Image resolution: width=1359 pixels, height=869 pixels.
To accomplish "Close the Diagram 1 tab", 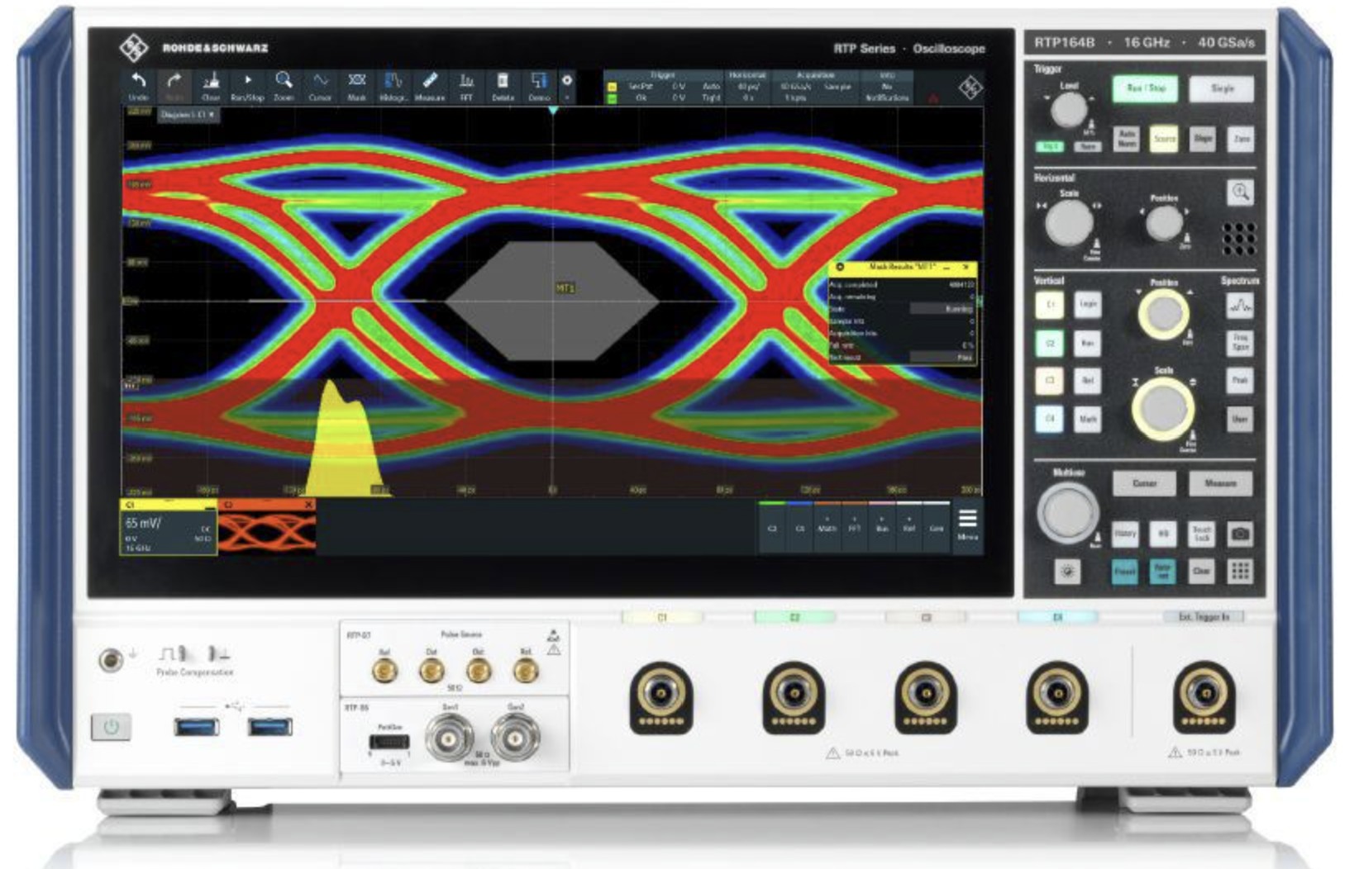I will [212, 115].
